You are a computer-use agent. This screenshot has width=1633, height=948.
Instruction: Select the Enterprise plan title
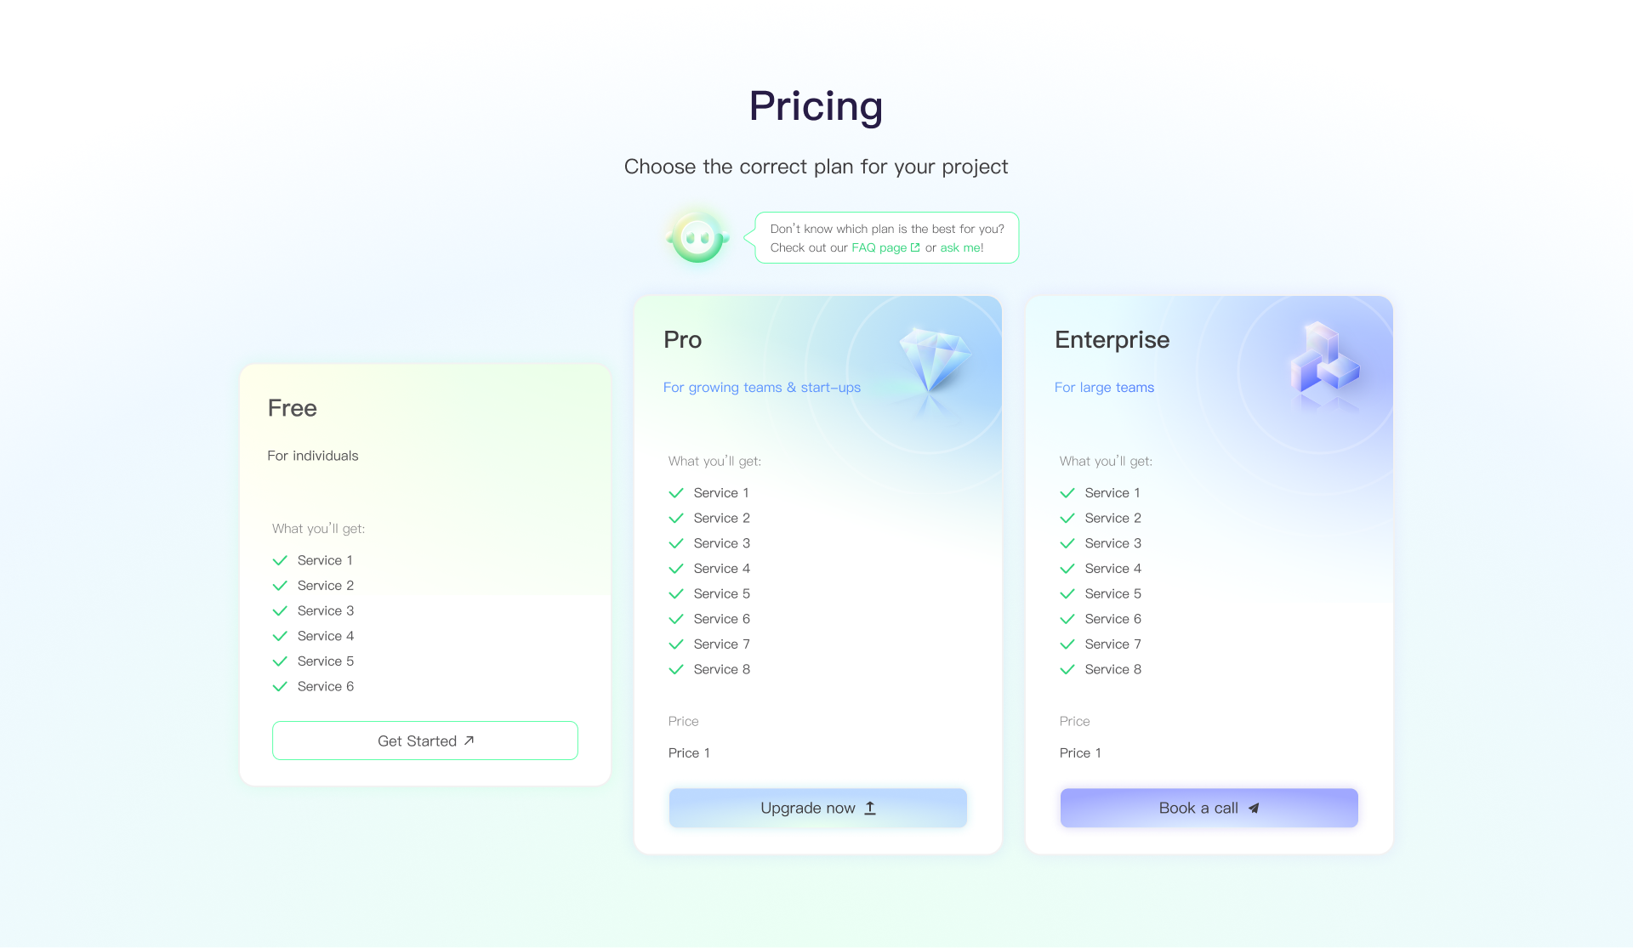coord(1112,339)
